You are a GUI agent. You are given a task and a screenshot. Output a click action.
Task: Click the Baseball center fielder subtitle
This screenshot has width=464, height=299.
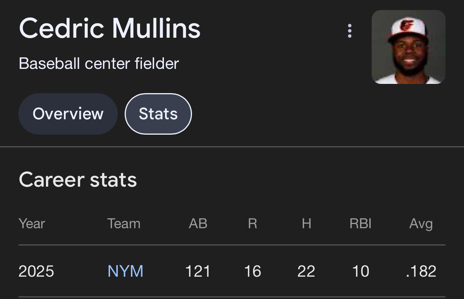point(99,63)
